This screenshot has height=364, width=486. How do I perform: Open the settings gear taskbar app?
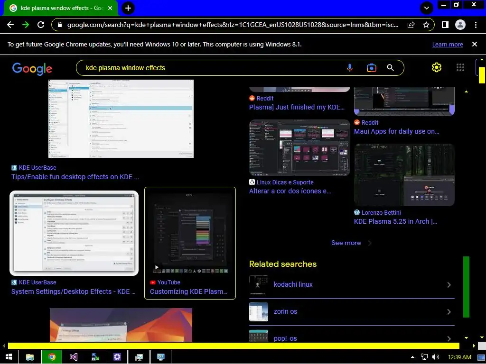(x=117, y=357)
